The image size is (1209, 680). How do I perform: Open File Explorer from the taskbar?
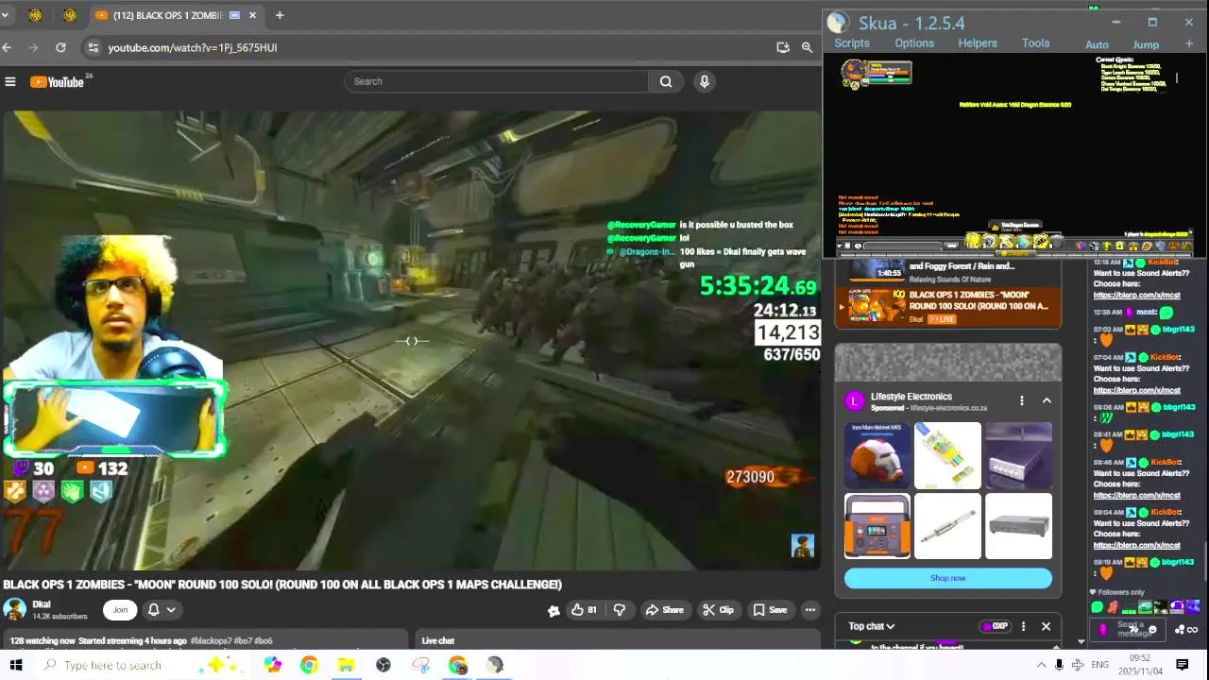pos(346,665)
